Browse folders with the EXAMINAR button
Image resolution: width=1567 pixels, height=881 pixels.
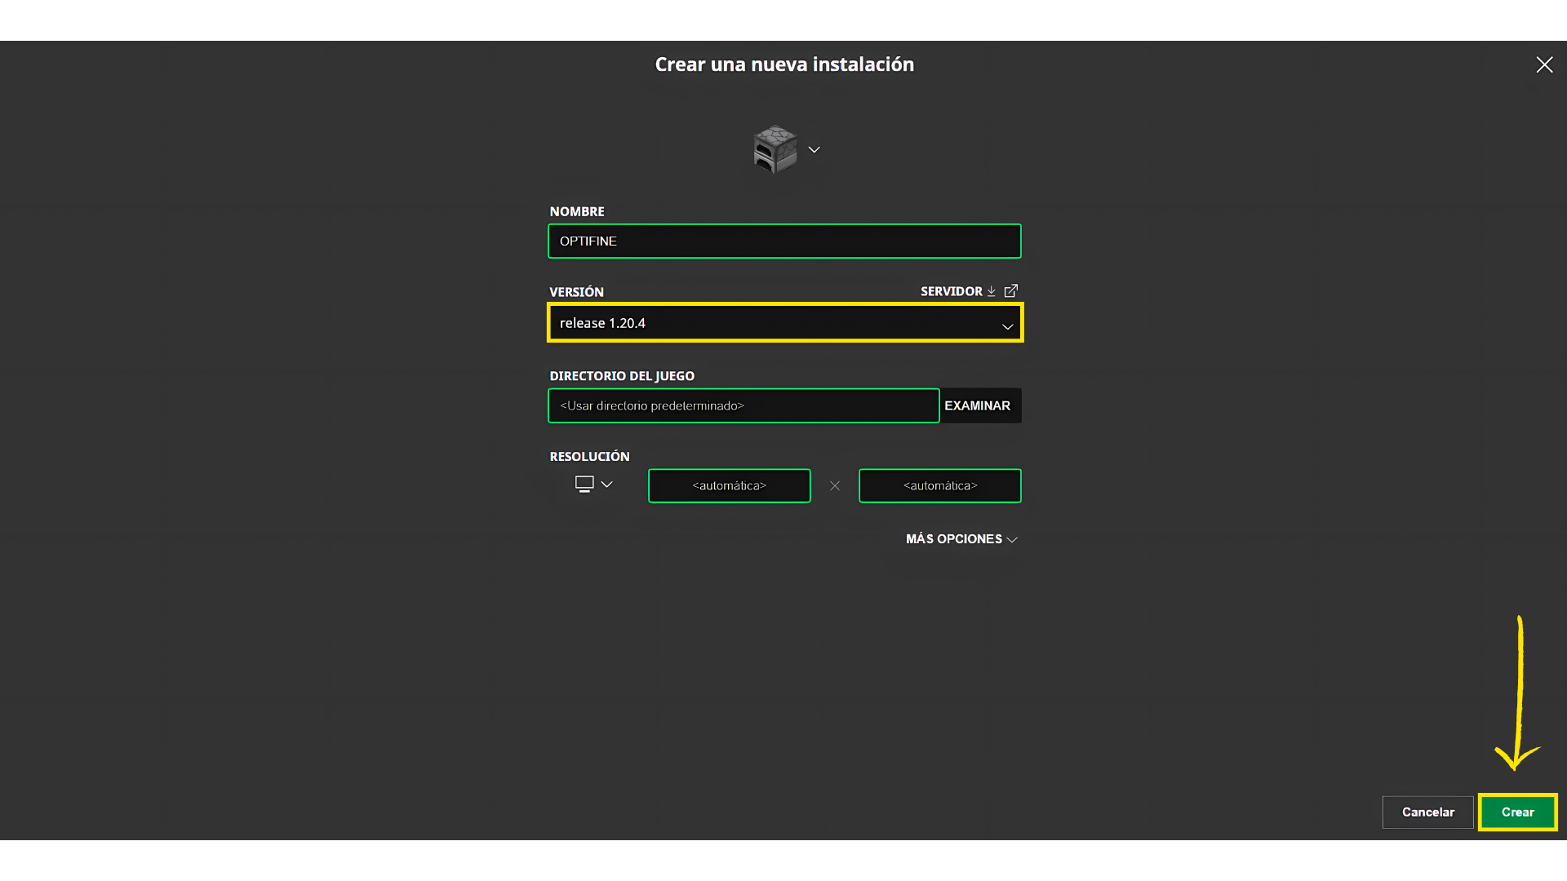point(979,405)
